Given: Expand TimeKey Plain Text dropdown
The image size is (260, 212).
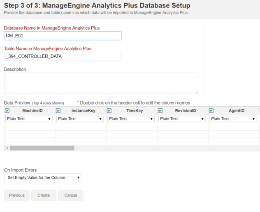Looking at the screenshot, I should pos(131,119).
